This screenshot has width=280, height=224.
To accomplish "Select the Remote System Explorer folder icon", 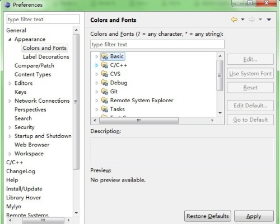I will point(105,101).
